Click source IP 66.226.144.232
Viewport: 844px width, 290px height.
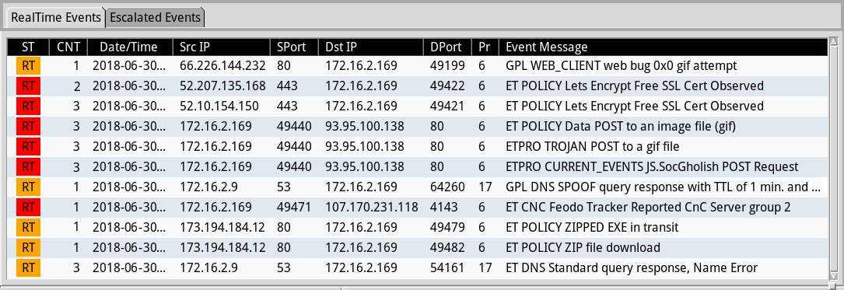coord(222,65)
